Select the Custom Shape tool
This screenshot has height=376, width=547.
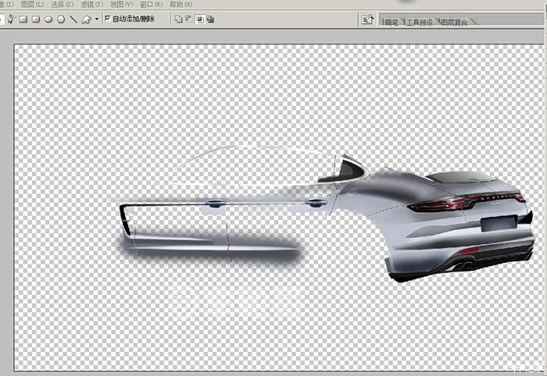tap(86, 19)
